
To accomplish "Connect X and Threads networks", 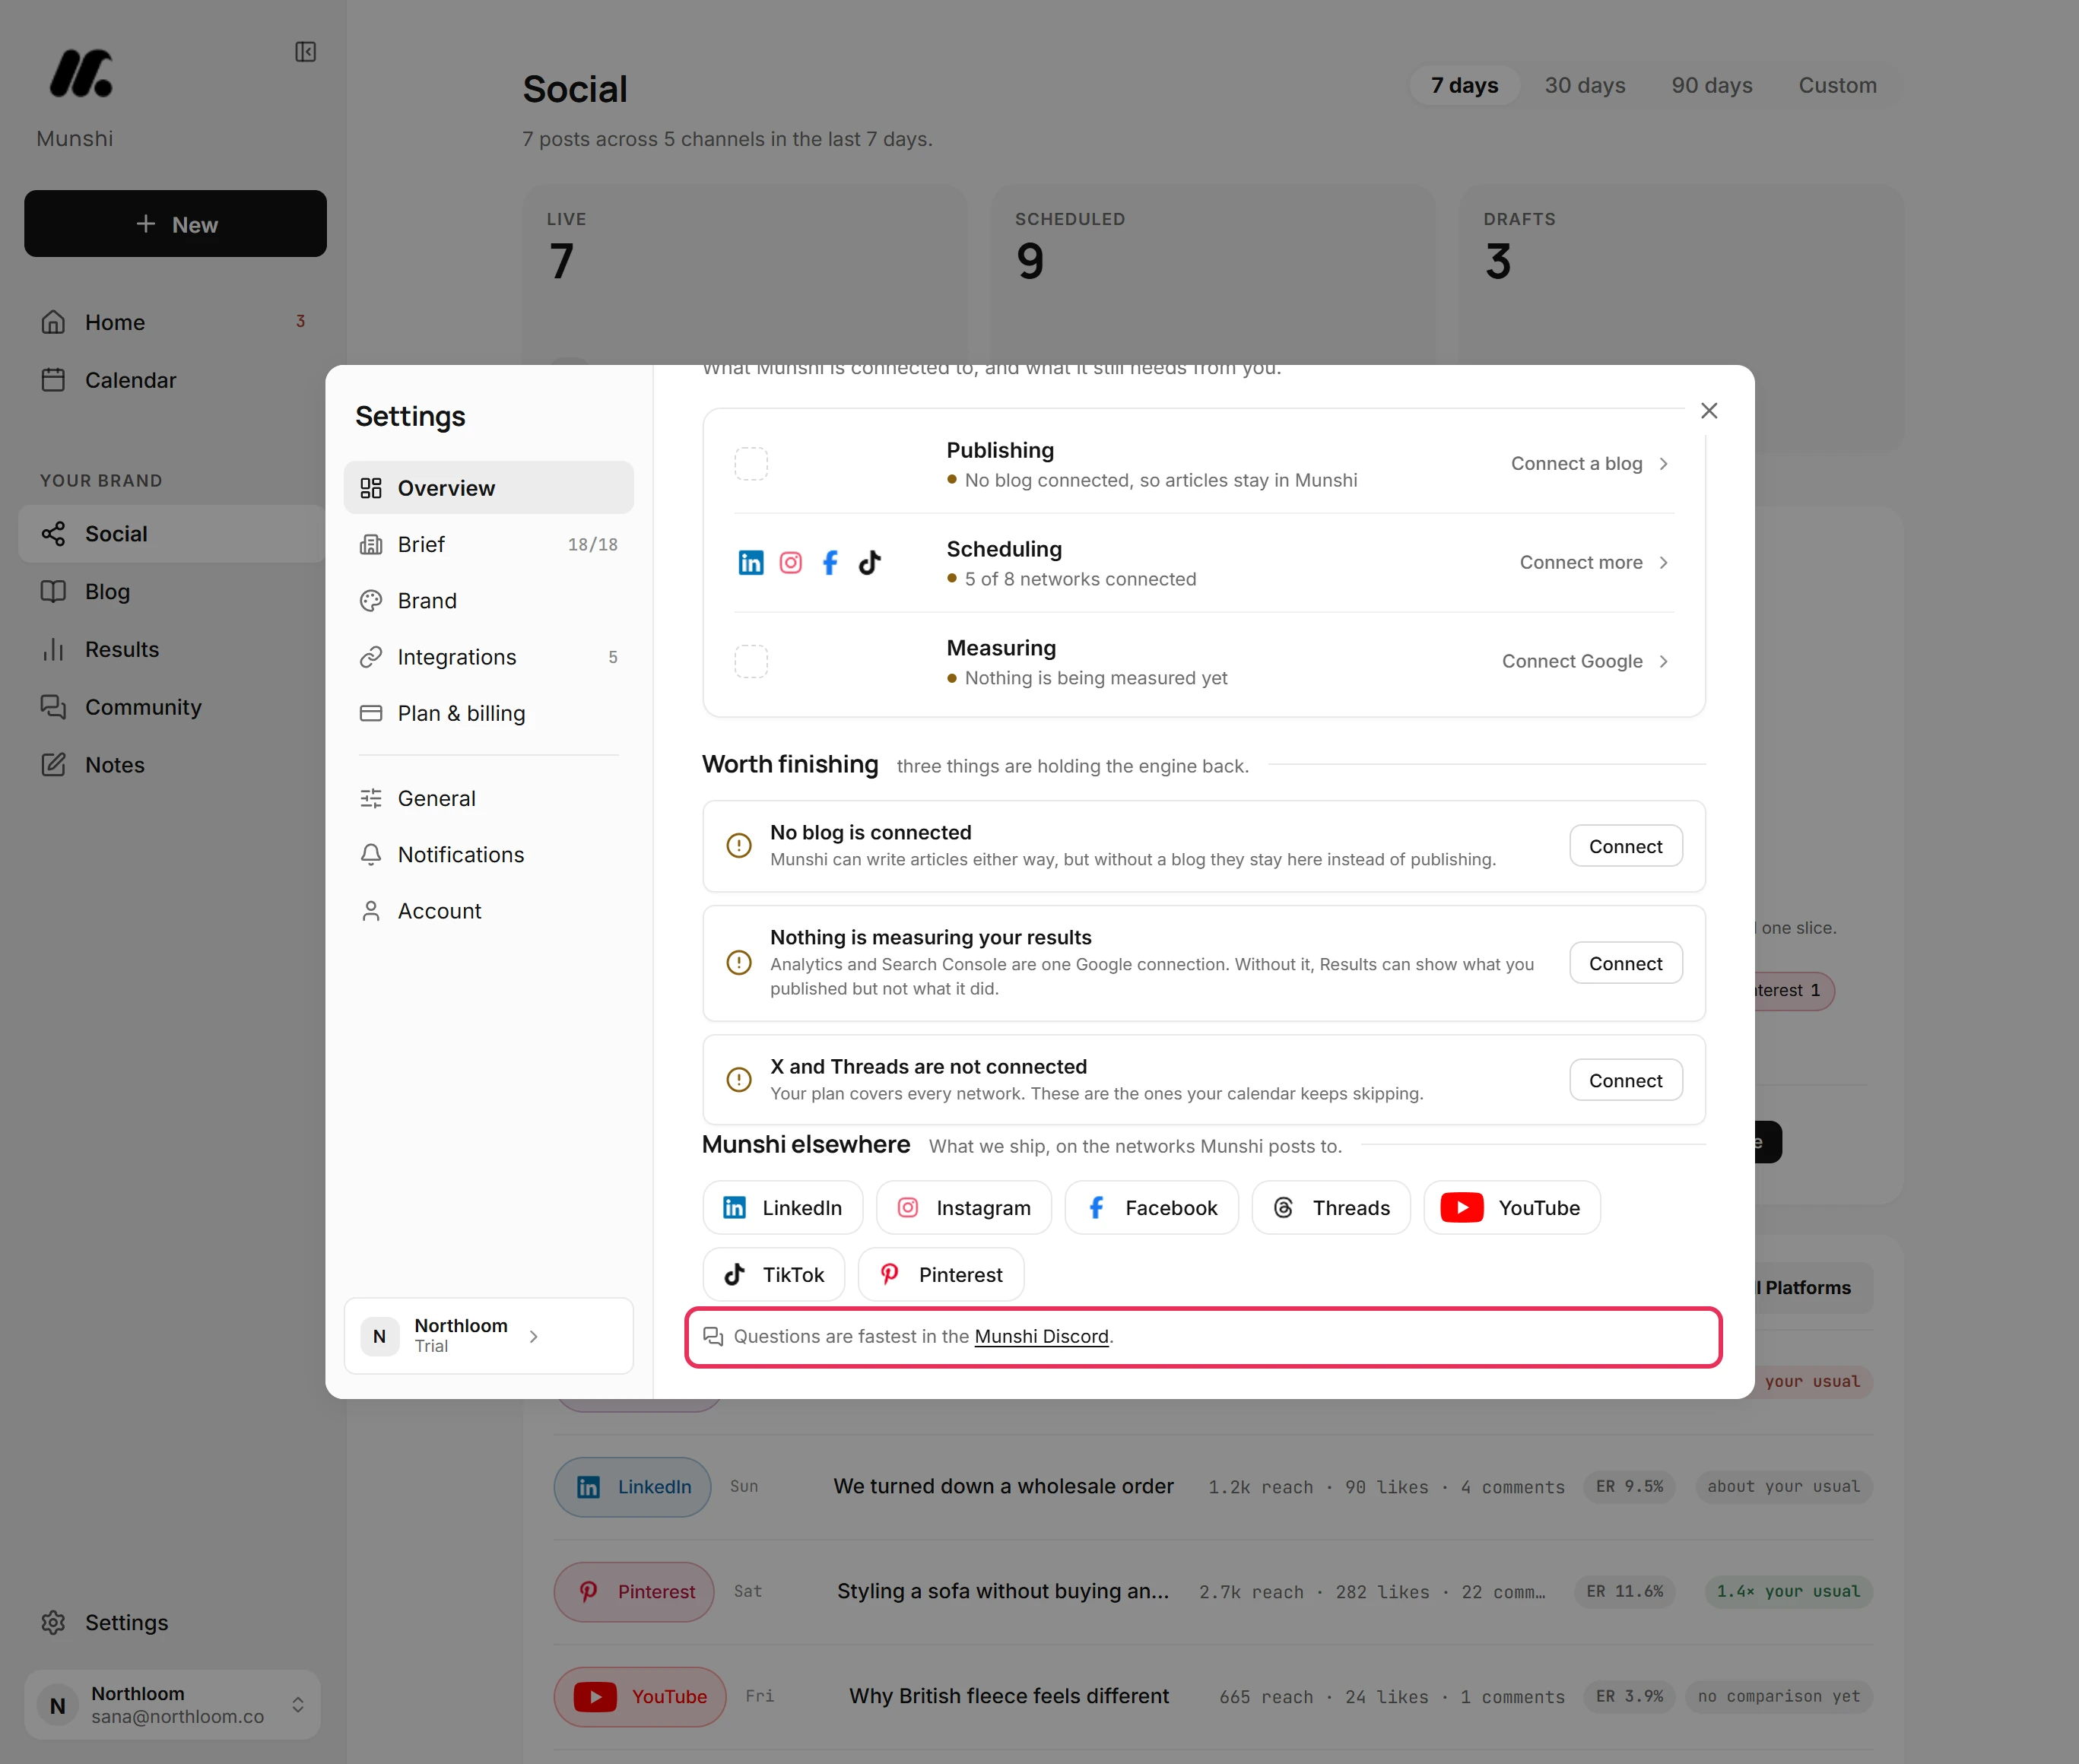I will point(1625,1080).
